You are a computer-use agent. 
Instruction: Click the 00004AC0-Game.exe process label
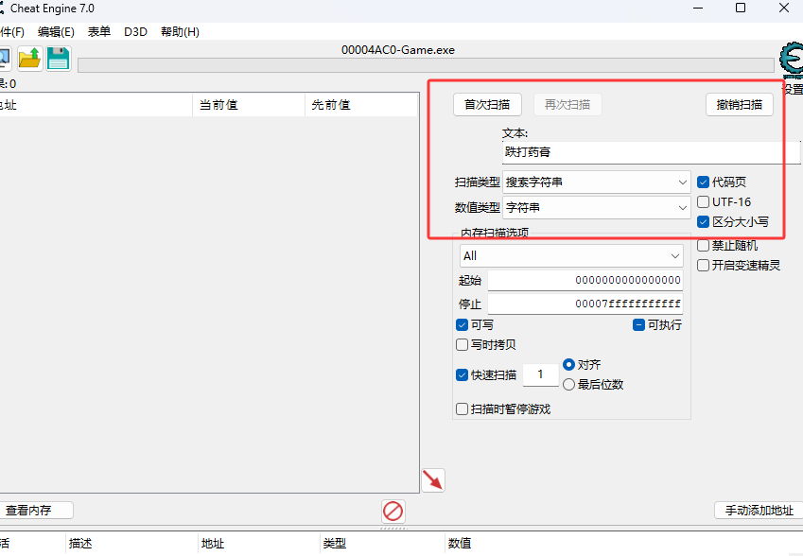[398, 50]
